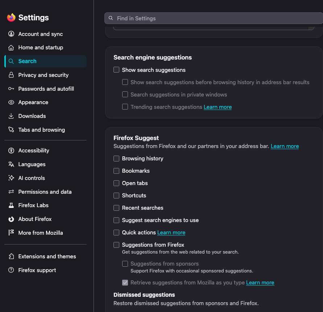The height and width of the screenshot is (312, 323).
Task: Check the Bookmarks checkbox
Action: tap(116, 171)
